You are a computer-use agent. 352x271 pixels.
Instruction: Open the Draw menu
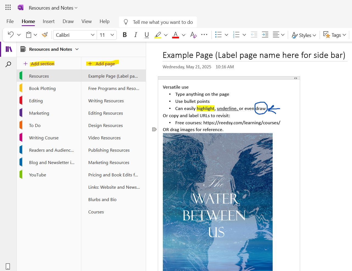click(x=68, y=21)
